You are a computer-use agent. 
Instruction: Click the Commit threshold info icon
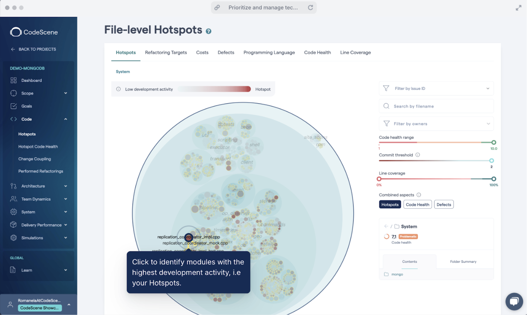[418, 155]
